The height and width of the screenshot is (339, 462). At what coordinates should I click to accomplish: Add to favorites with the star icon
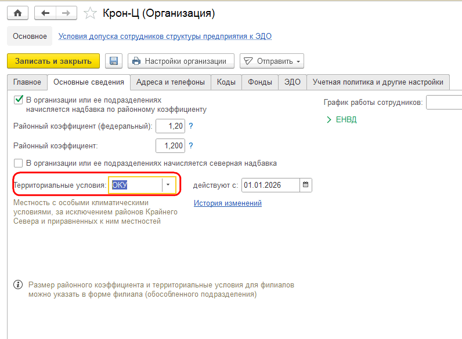pos(90,13)
